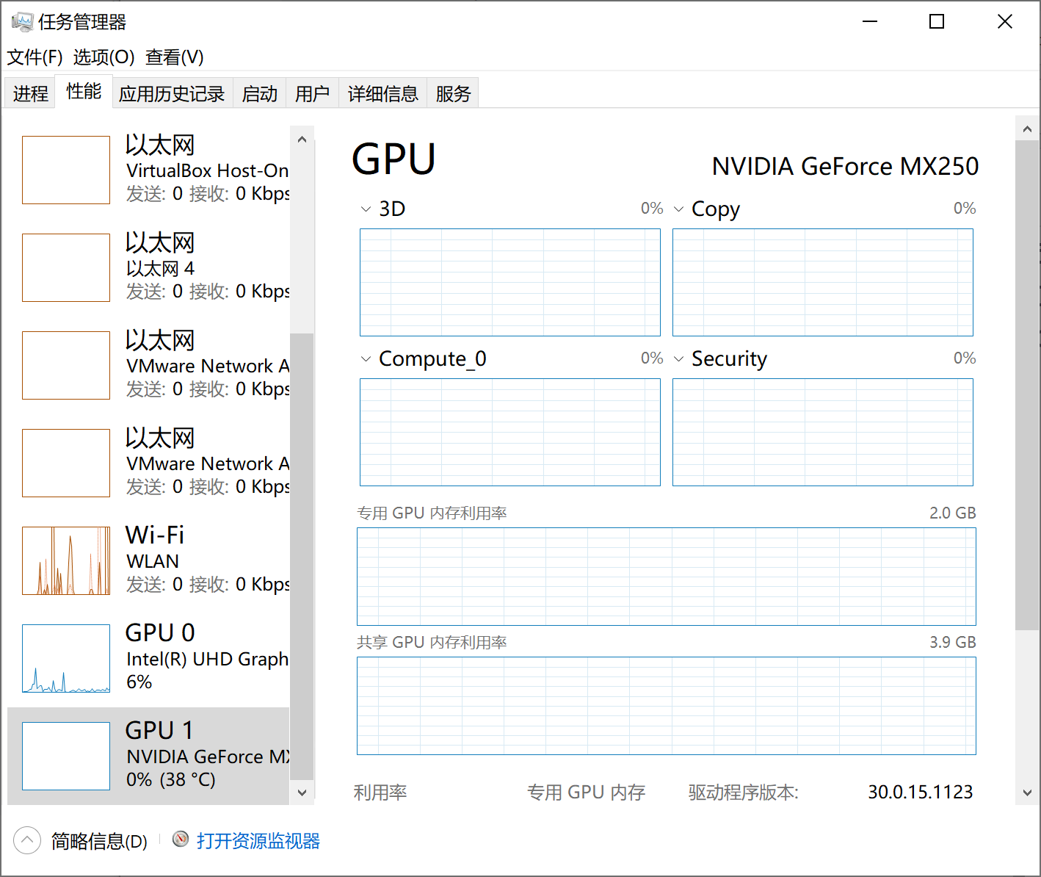1041x877 pixels.
Task: Click sidebar scrollbar up arrow
Action: pos(302,139)
